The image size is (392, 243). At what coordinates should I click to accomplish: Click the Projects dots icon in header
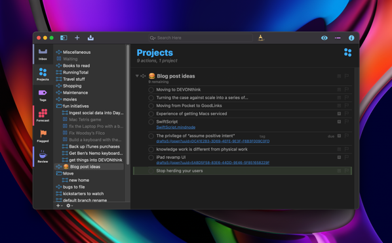pyautogui.click(x=347, y=53)
